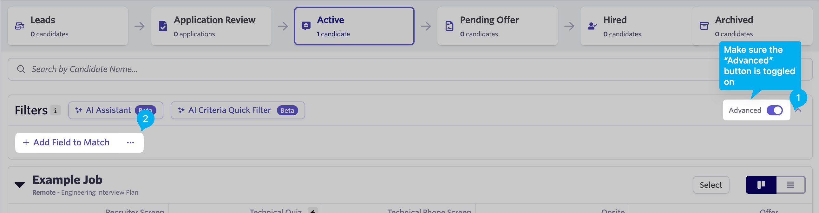Screen dimensions: 819x213
Task: Focus the Search by Candidate Name field
Action: 410,69
